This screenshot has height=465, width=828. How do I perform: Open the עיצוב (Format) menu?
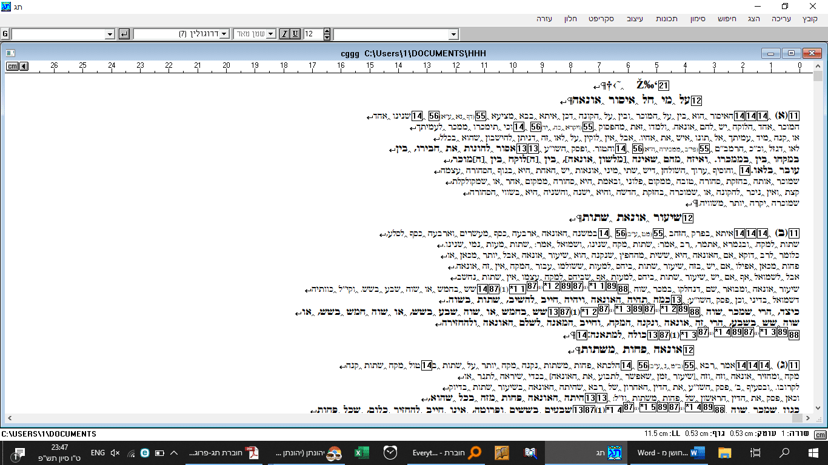pyautogui.click(x=635, y=19)
